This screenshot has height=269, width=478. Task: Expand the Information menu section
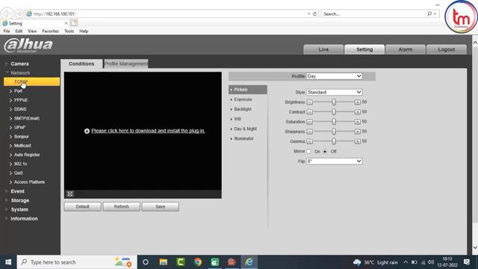(24, 219)
